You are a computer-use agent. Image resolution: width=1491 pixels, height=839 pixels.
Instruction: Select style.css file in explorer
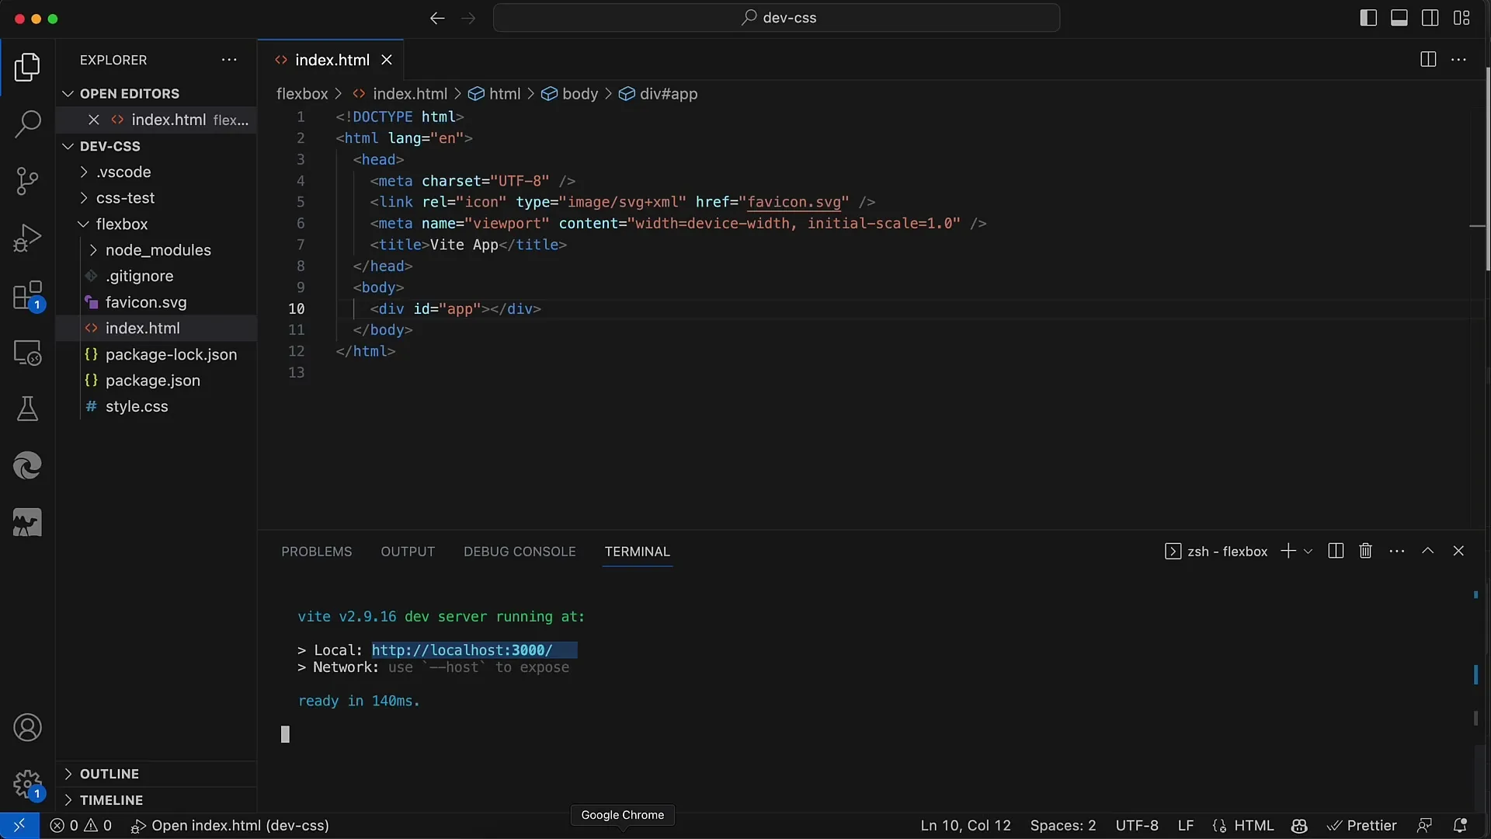pyautogui.click(x=136, y=406)
